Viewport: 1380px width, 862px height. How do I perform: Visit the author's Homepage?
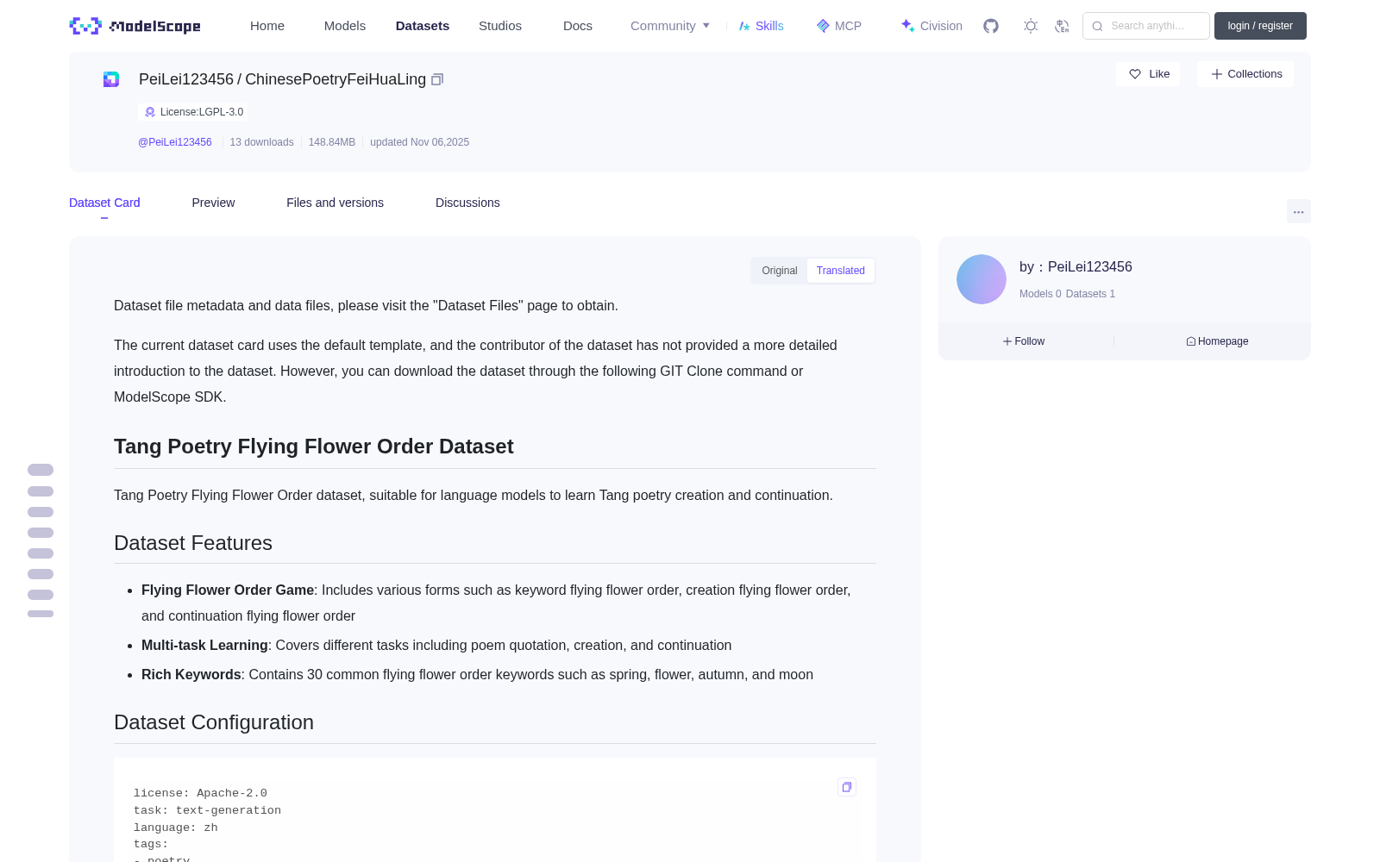point(1217,341)
